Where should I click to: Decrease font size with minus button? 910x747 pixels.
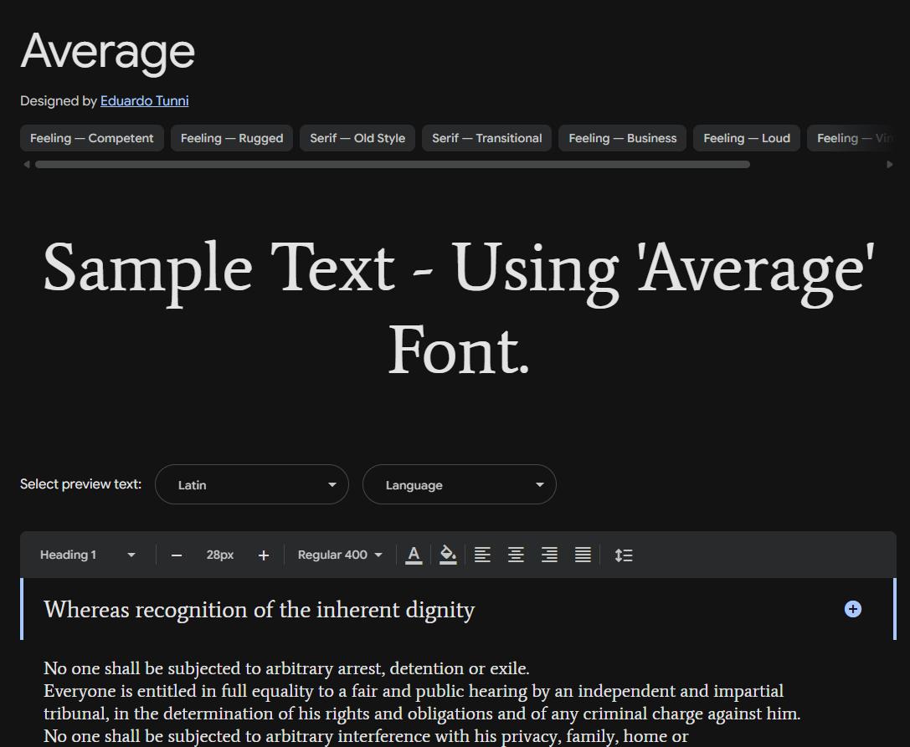(x=177, y=555)
